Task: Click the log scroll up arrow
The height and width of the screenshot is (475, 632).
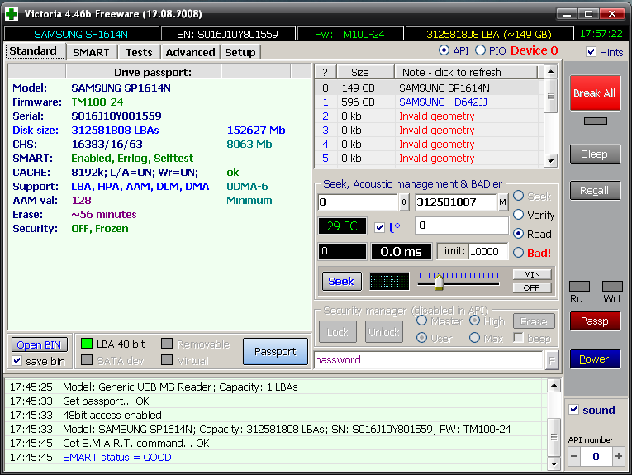Action: [x=554, y=386]
